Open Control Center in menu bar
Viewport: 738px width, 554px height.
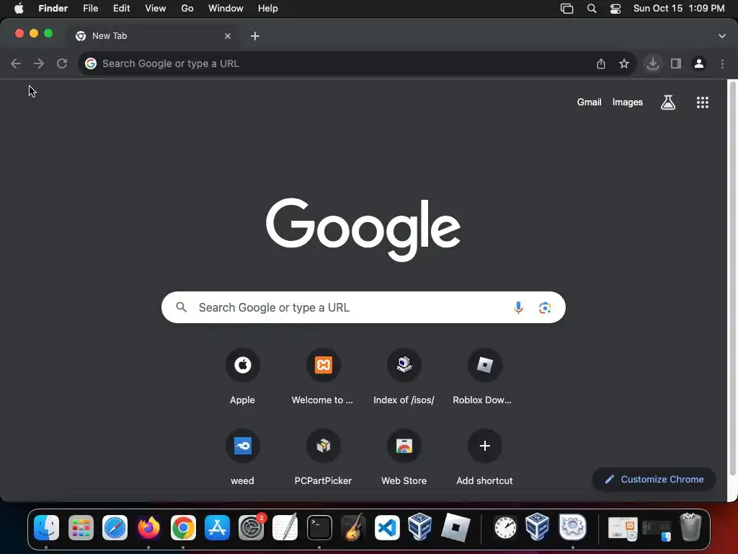click(x=615, y=9)
